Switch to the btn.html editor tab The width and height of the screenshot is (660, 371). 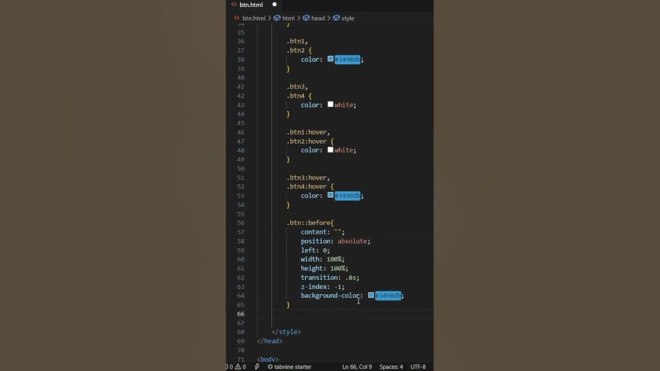coord(251,5)
